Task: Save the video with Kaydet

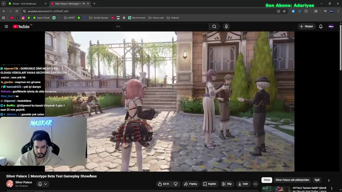Action: tap(209, 184)
